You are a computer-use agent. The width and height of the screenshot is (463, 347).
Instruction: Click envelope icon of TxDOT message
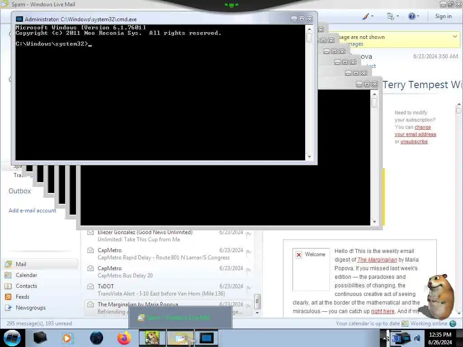[x=90, y=286]
